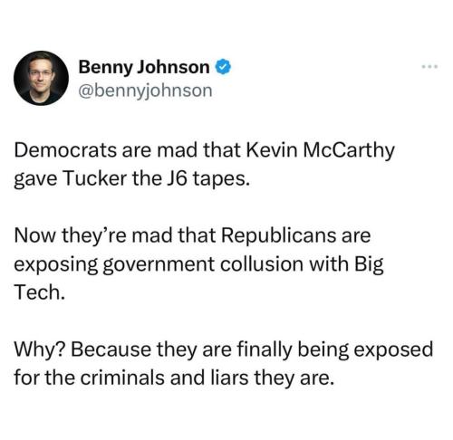
Task: Click the word 'Tech.' on its own line
Action: click(x=40, y=292)
